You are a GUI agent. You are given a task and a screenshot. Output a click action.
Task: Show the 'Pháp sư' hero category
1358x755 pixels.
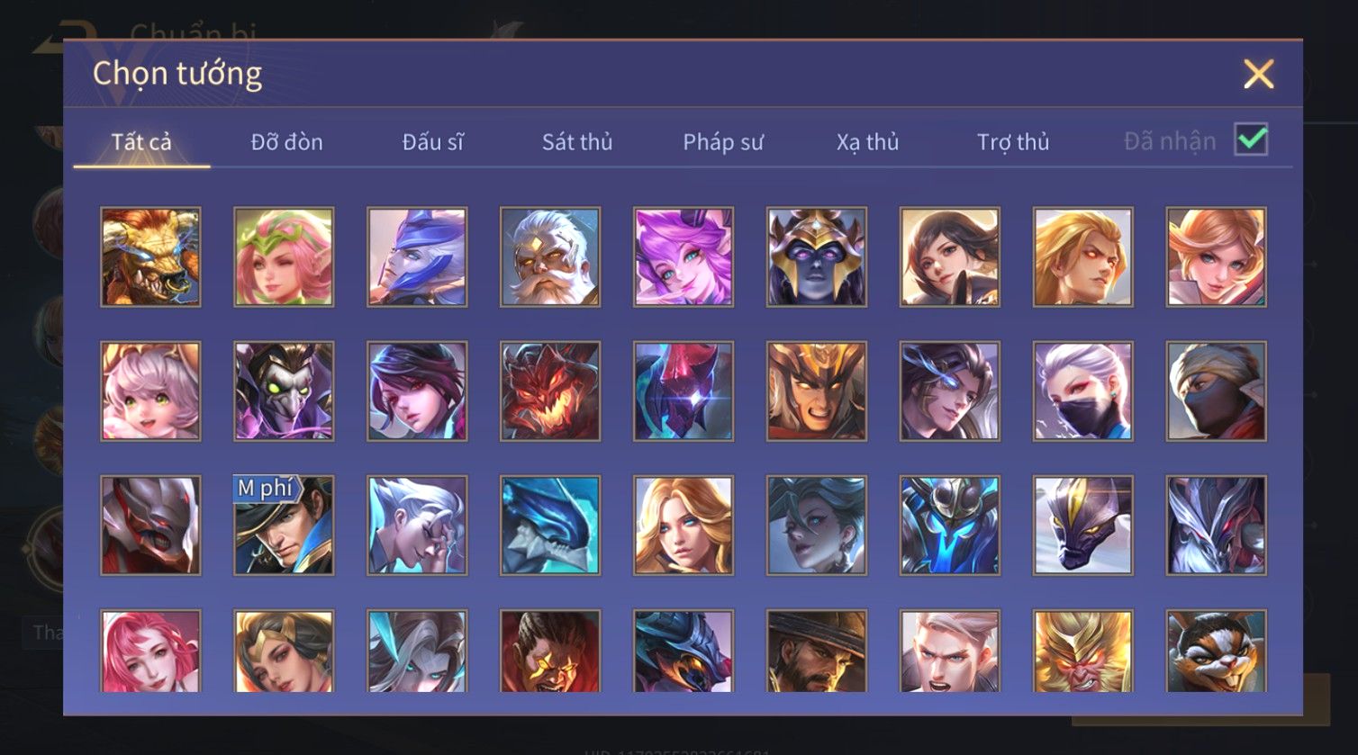click(723, 142)
